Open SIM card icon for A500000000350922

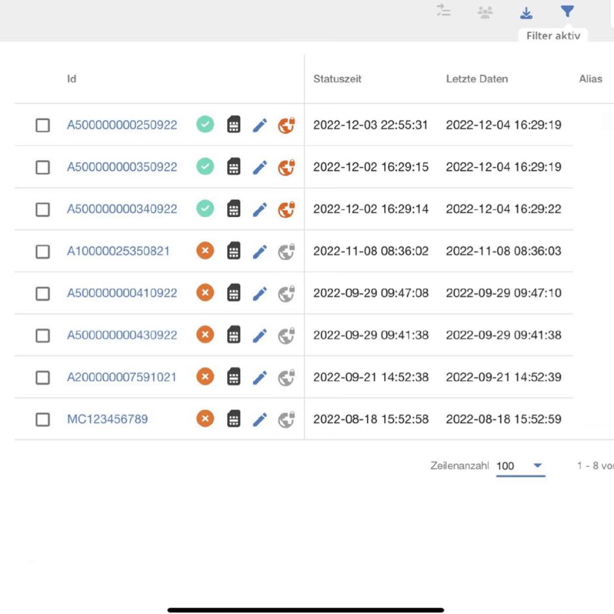coord(234,167)
